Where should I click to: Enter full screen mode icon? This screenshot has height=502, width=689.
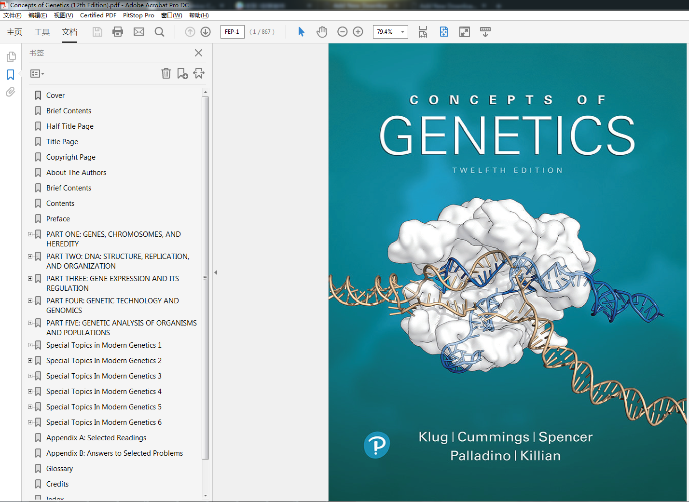(465, 32)
